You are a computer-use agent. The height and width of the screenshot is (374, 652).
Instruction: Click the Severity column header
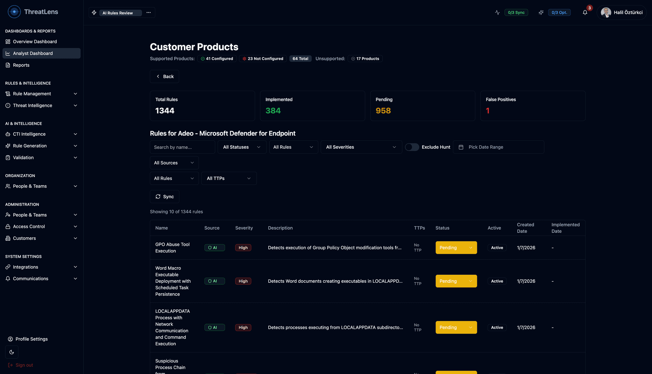point(244,228)
